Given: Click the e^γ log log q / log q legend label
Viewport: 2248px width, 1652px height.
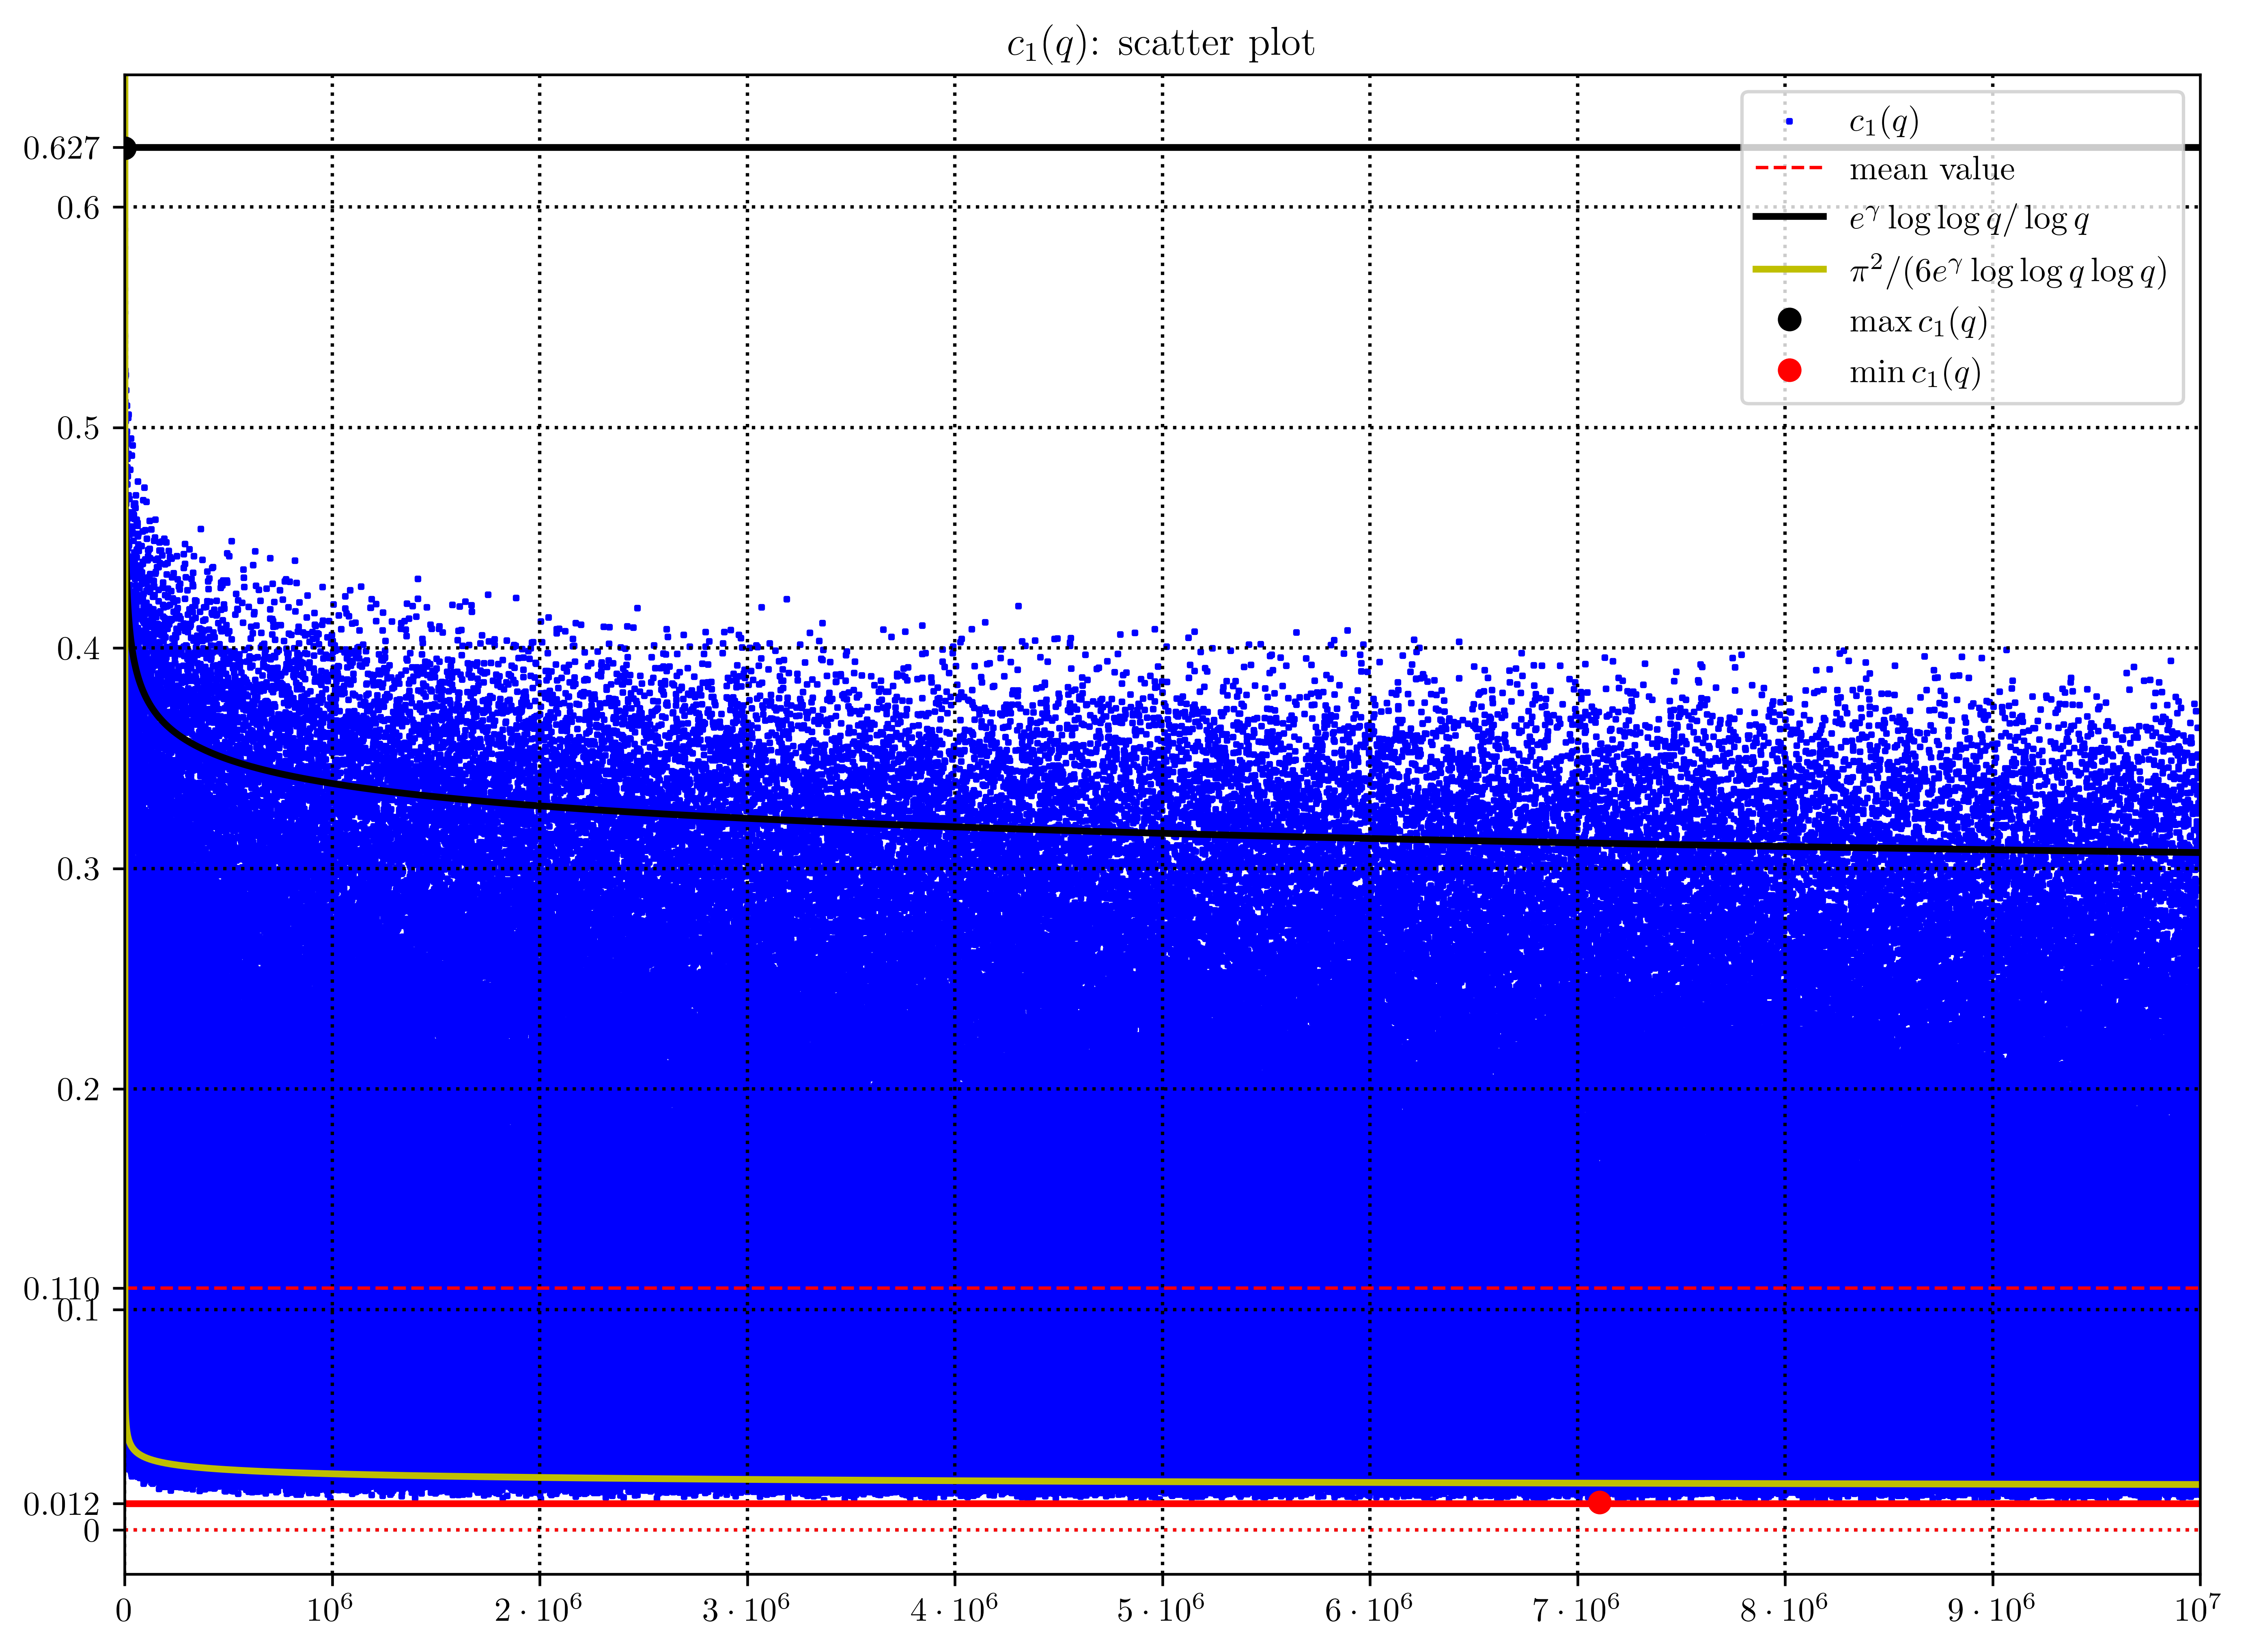Looking at the screenshot, I should pyautogui.click(x=1968, y=219).
